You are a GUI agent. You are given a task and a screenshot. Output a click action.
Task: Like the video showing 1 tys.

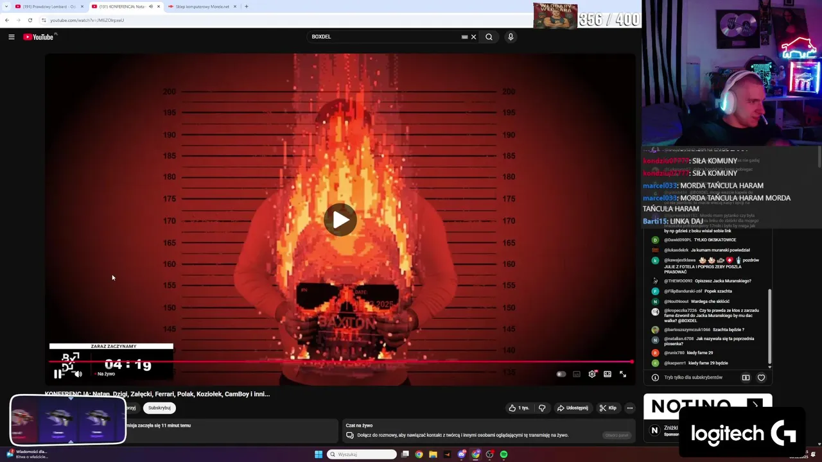pos(520,407)
